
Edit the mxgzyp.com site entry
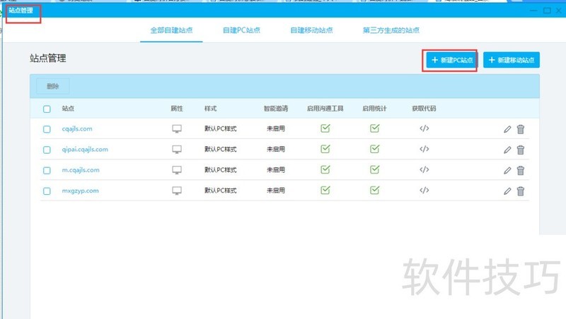tap(507, 191)
